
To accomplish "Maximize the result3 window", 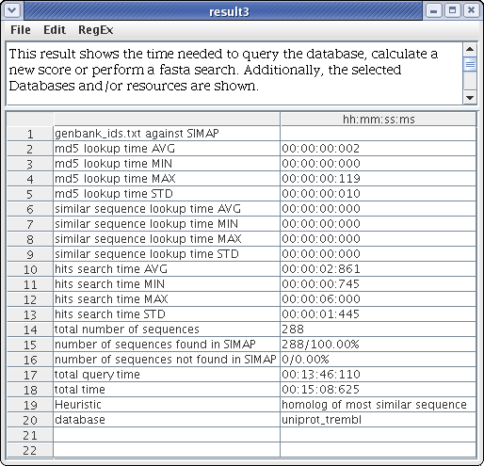I will point(452,10).
